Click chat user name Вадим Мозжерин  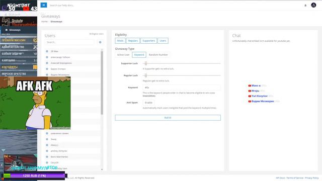263,102
